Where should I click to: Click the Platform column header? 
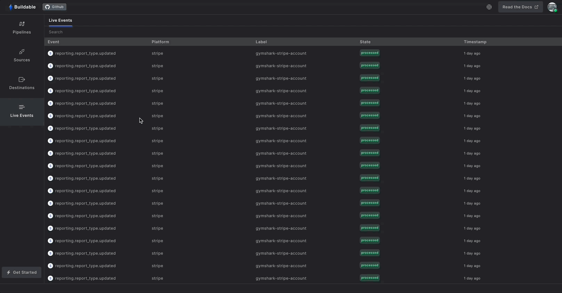pyautogui.click(x=160, y=42)
